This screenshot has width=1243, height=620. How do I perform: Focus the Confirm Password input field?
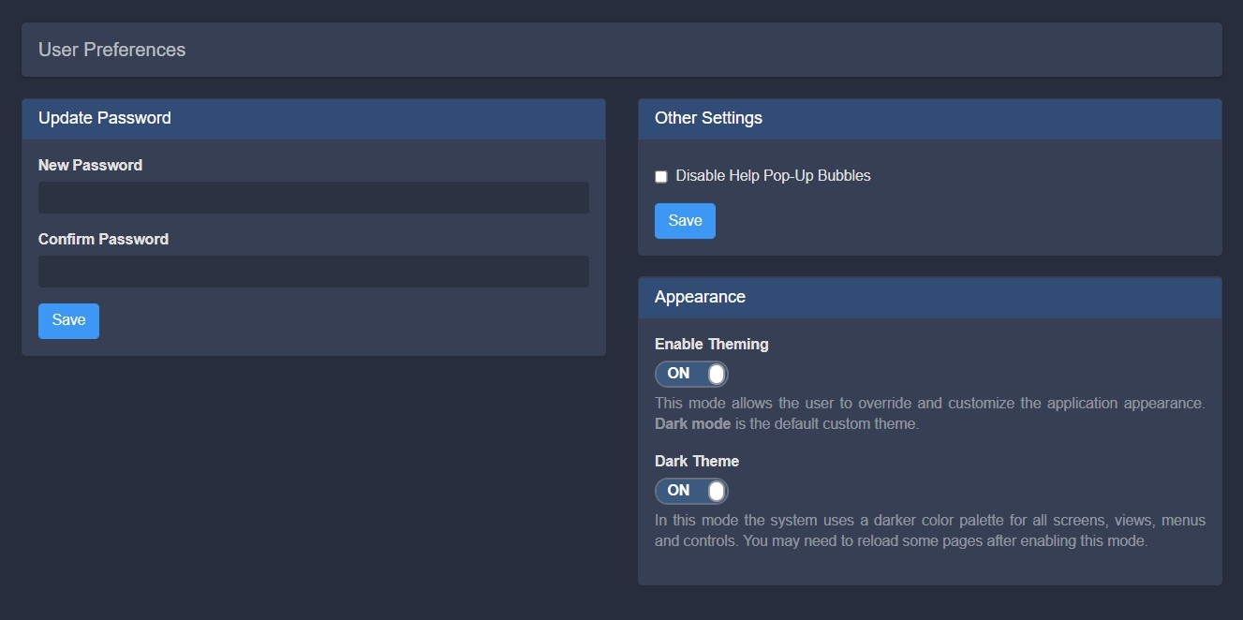(313, 272)
